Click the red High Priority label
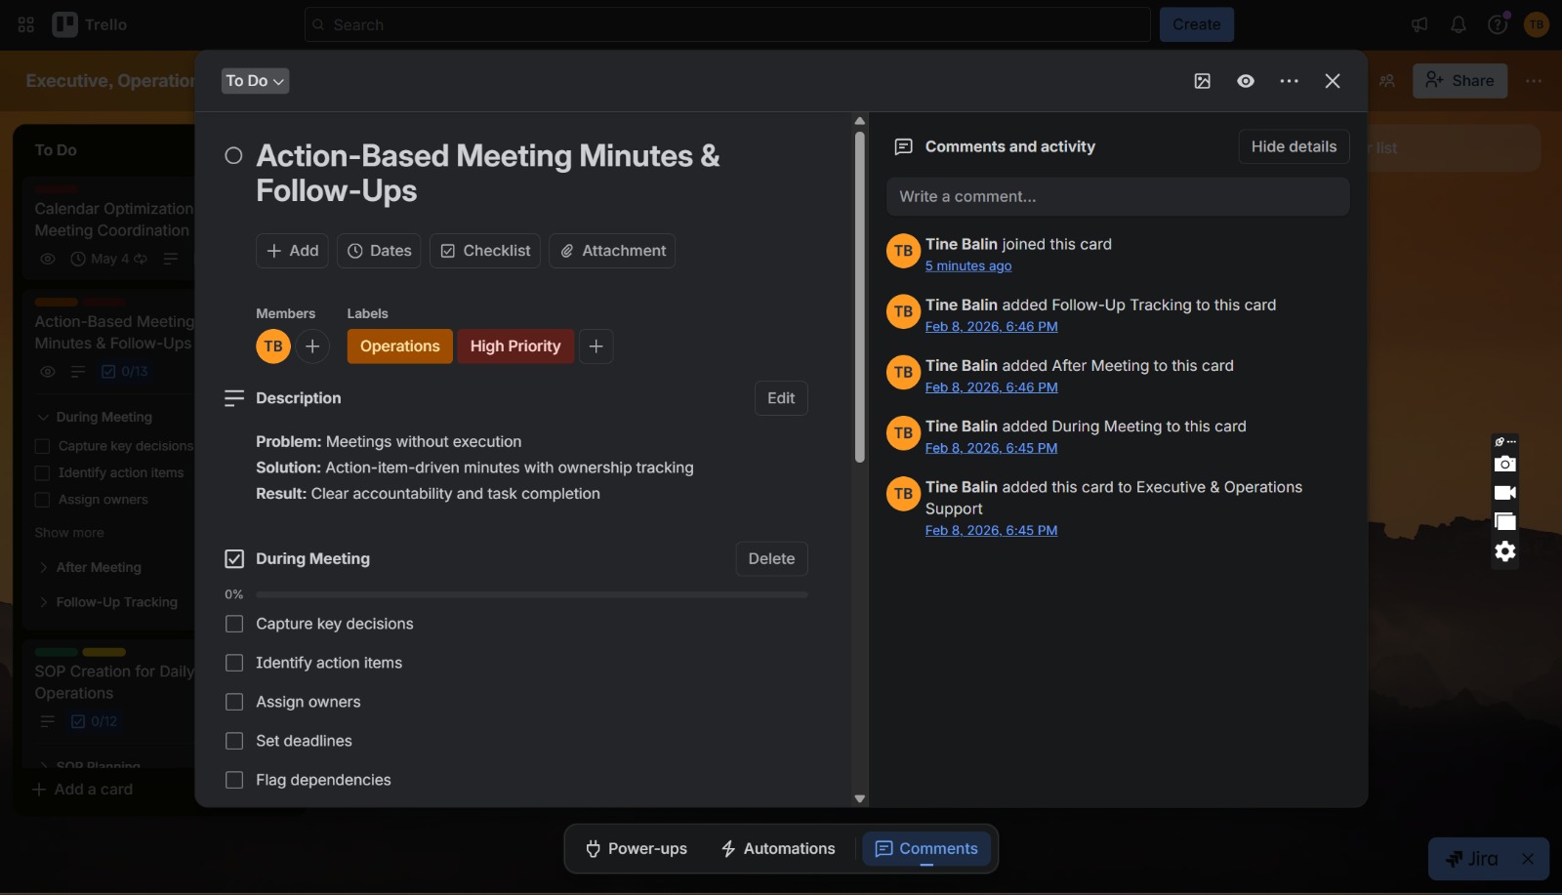 coord(515,346)
